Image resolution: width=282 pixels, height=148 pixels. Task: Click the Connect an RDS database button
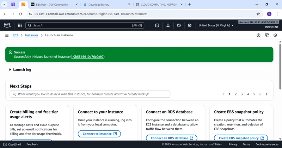tap(172, 138)
